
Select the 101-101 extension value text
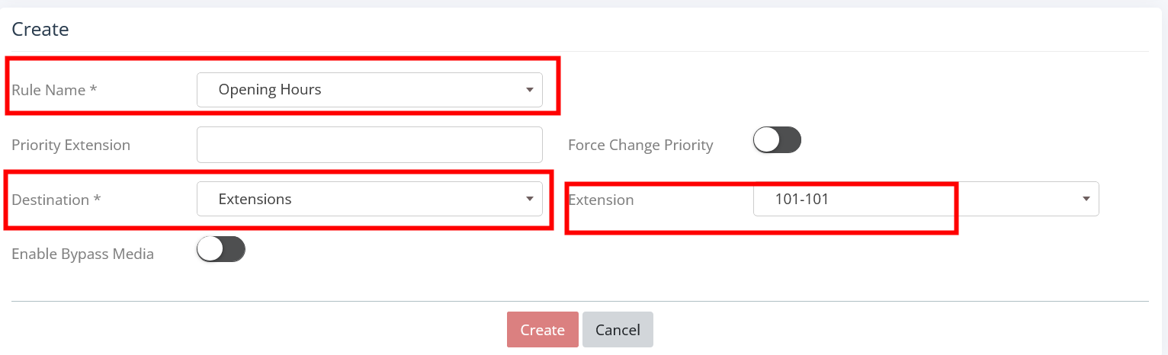[801, 200]
